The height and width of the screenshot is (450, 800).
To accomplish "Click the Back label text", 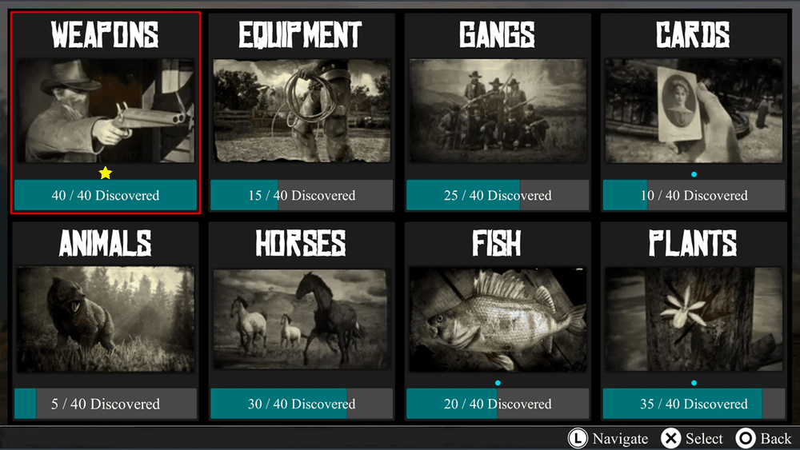I will [775, 438].
